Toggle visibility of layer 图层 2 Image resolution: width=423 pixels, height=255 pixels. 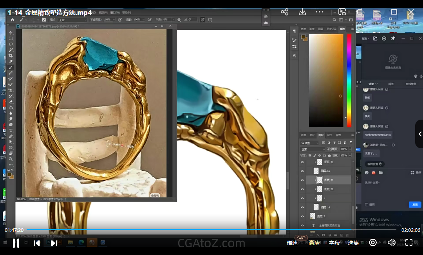302,216
